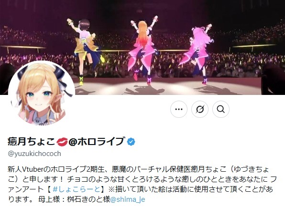Click the @yuzukichococh handle text
Viewport: 285px width, 208px height.
(34, 154)
